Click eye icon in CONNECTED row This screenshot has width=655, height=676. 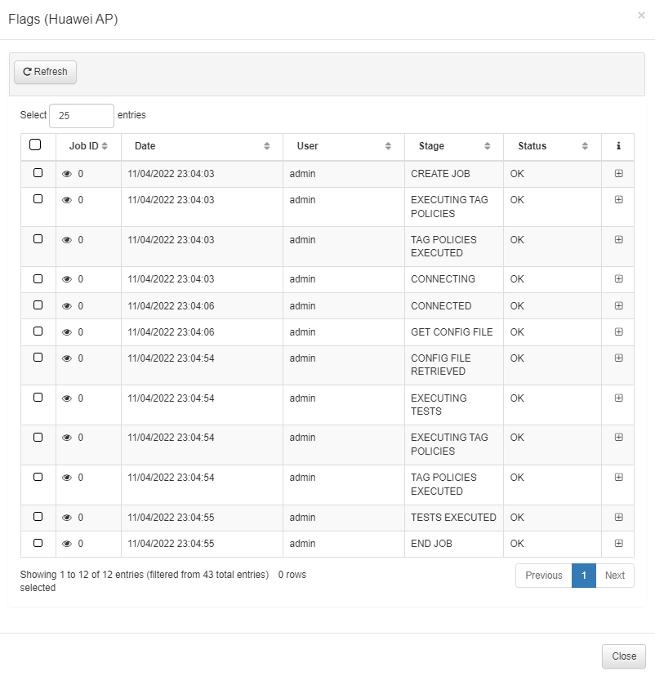67,306
